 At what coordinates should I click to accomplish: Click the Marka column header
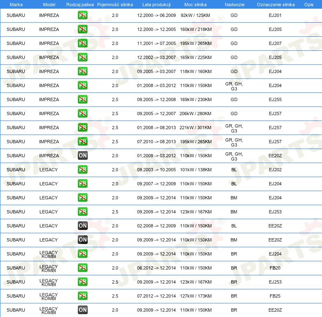[x=16, y=5]
